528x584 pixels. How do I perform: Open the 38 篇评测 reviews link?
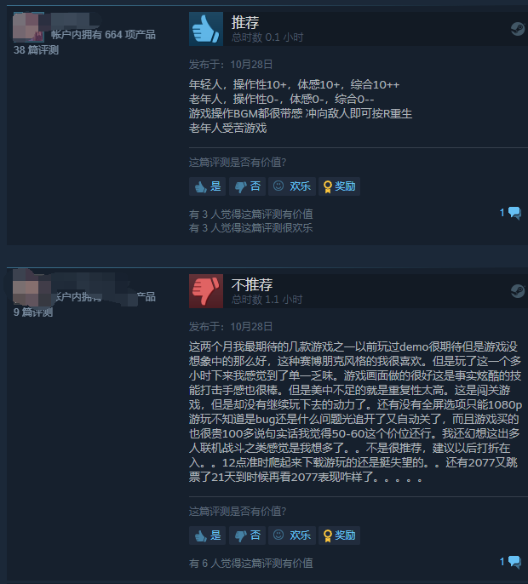[x=36, y=50]
